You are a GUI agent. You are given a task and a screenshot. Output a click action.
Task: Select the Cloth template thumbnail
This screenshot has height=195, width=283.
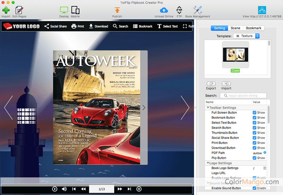point(235,55)
